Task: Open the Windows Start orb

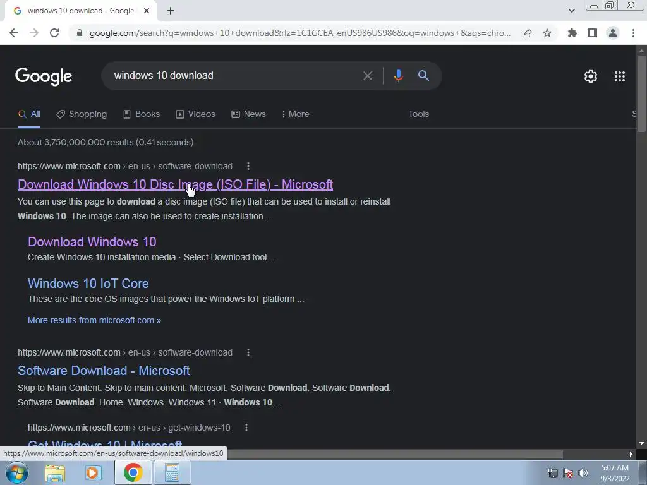Action: [16, 472]
